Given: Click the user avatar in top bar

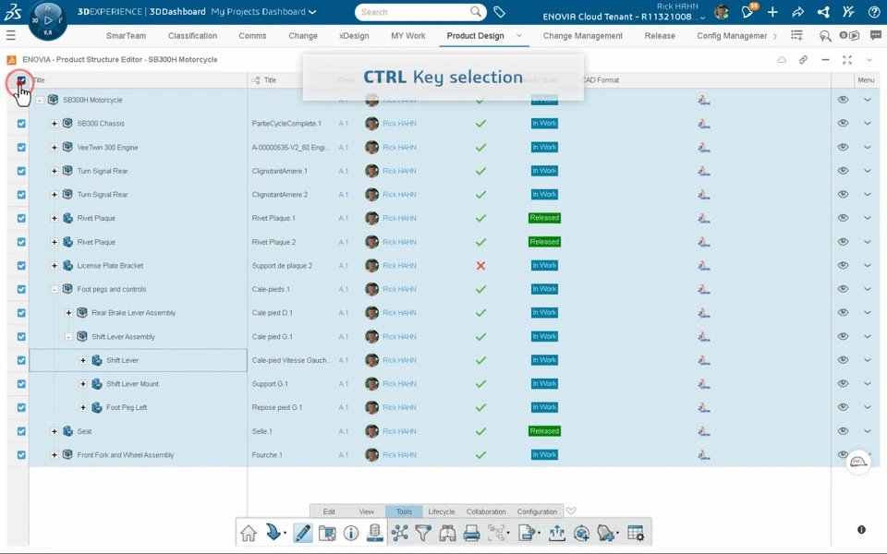Looking at the screenshot, I should (722, 12).
